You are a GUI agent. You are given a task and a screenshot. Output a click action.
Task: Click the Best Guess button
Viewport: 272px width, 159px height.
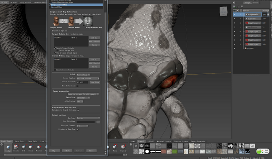(95, 82)
